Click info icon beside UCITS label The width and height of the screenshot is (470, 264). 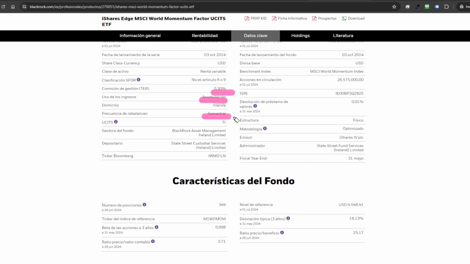pos(116,122)
